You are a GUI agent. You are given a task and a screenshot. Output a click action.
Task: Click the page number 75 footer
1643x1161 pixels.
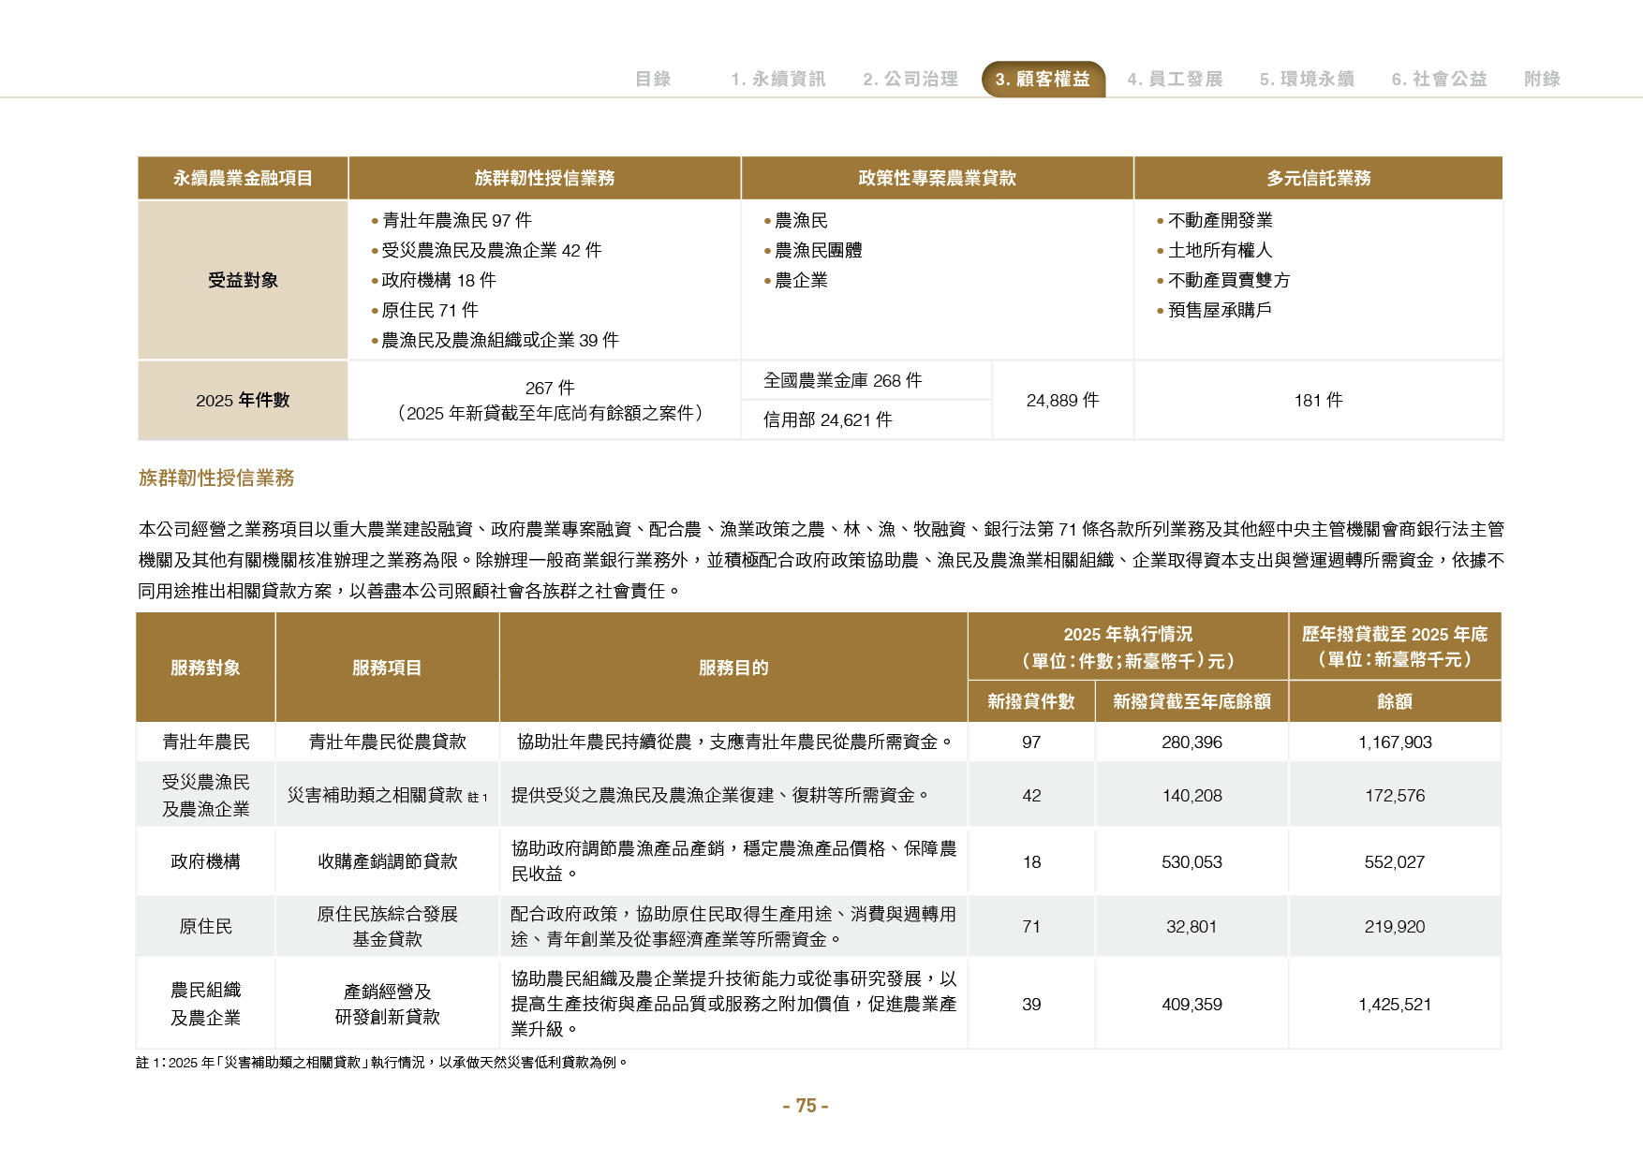pos(806,1106)
